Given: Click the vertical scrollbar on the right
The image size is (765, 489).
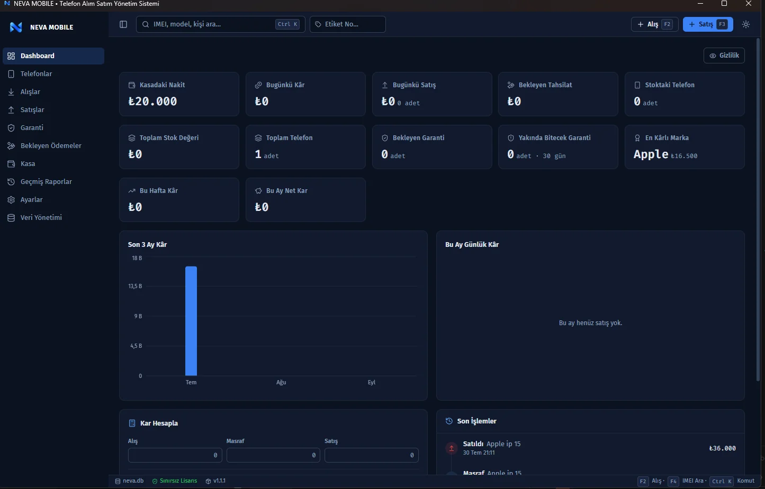Looking at the screenshot, I should 758,210.
